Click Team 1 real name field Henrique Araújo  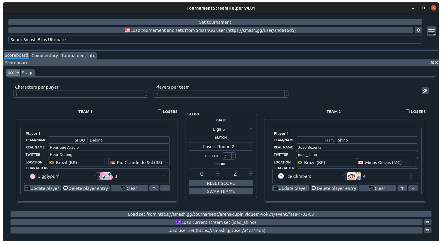[x=109, y=147]
